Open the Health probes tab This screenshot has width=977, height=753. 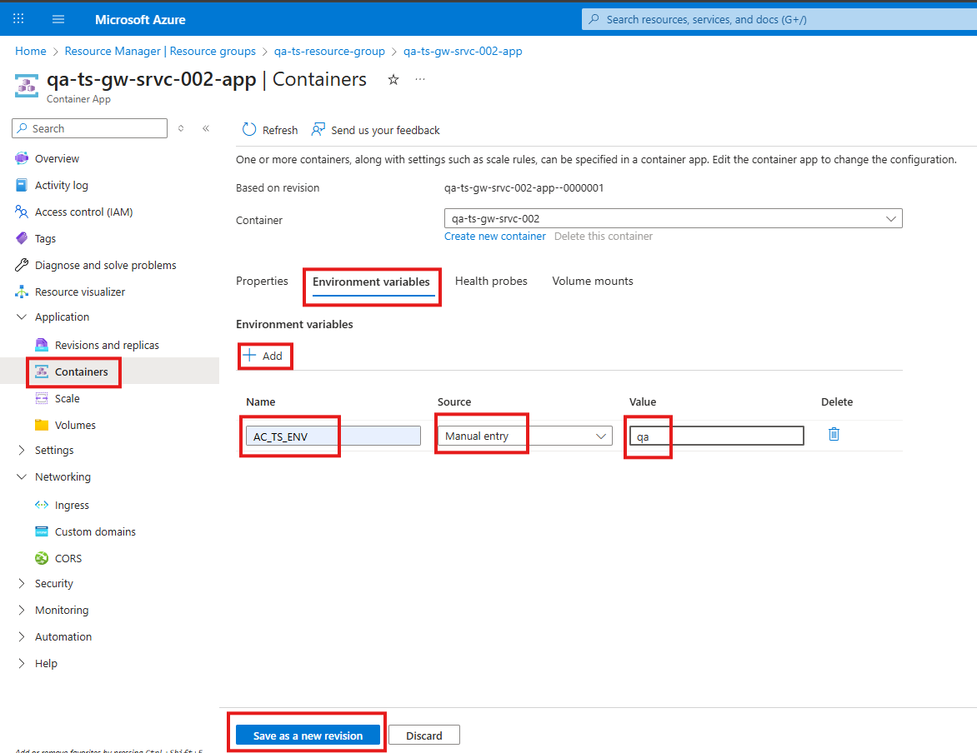[x=491, y=281]
